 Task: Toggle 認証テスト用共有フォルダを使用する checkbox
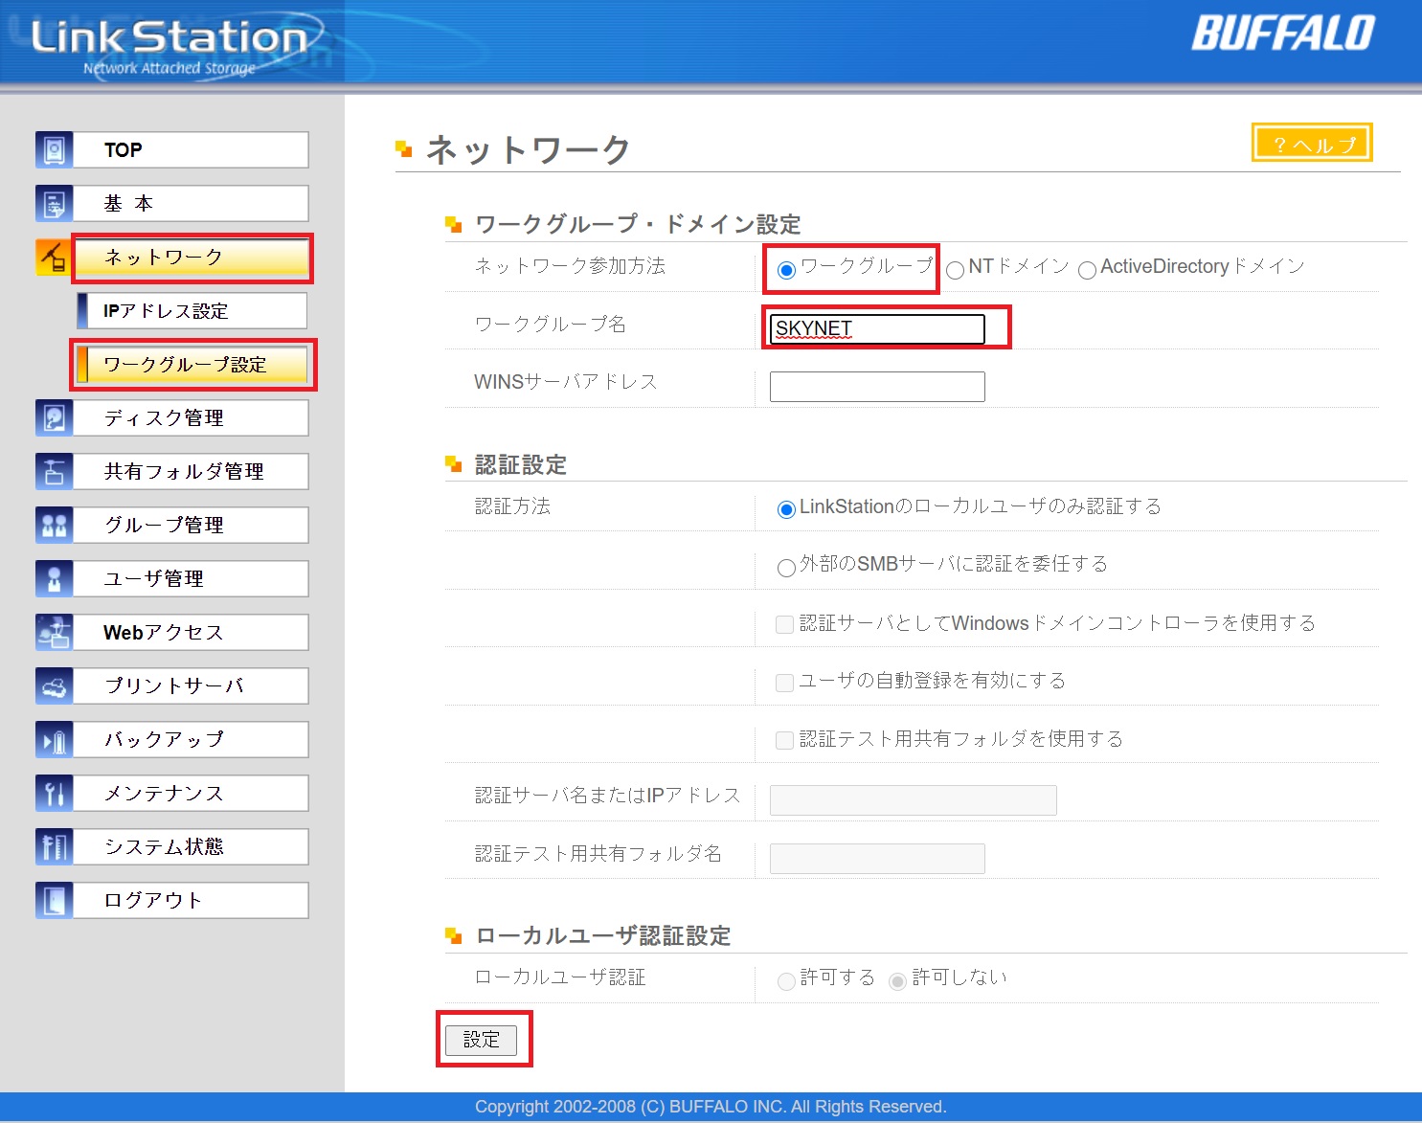click(784, 740)
